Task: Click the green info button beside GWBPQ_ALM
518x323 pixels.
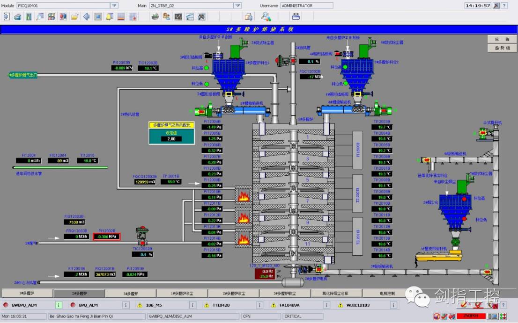Action: (59, 305)
